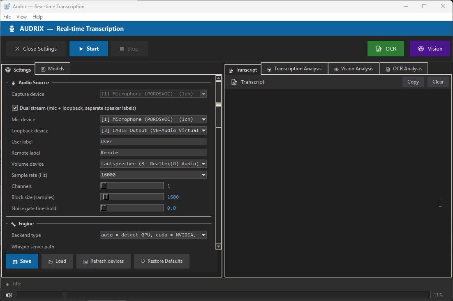Image resolution: width=453 pixels, height=301 pixels.
Task: Open the View menu
Action: pos(21,17)
